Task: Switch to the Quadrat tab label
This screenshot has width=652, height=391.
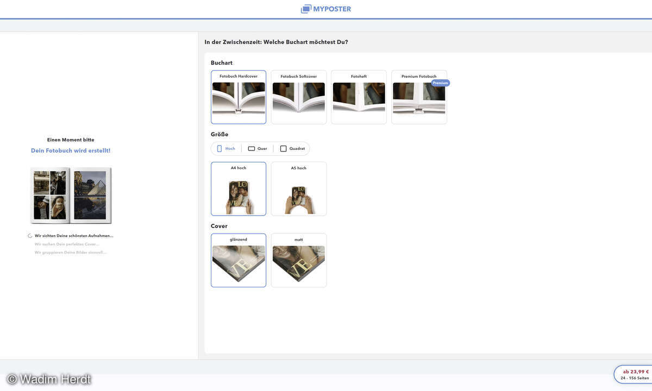Action: pos(297,149)
